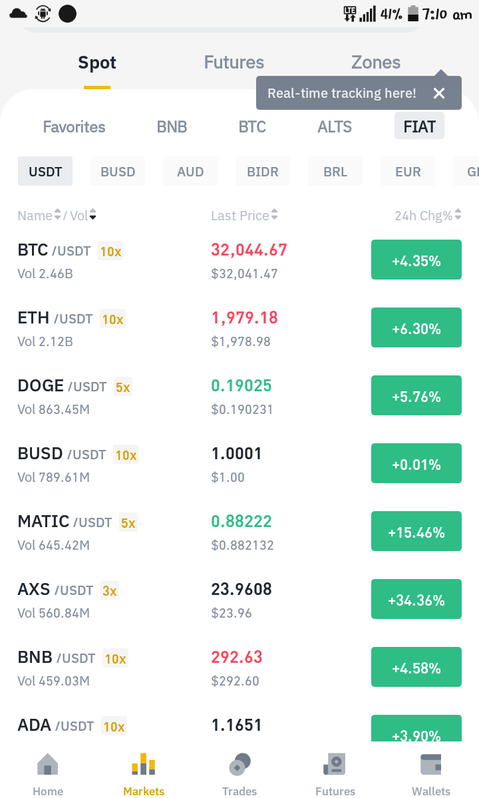Select the AUD quote filter
This screenshot has width=479, height=798.
click(x=190, y=172)
